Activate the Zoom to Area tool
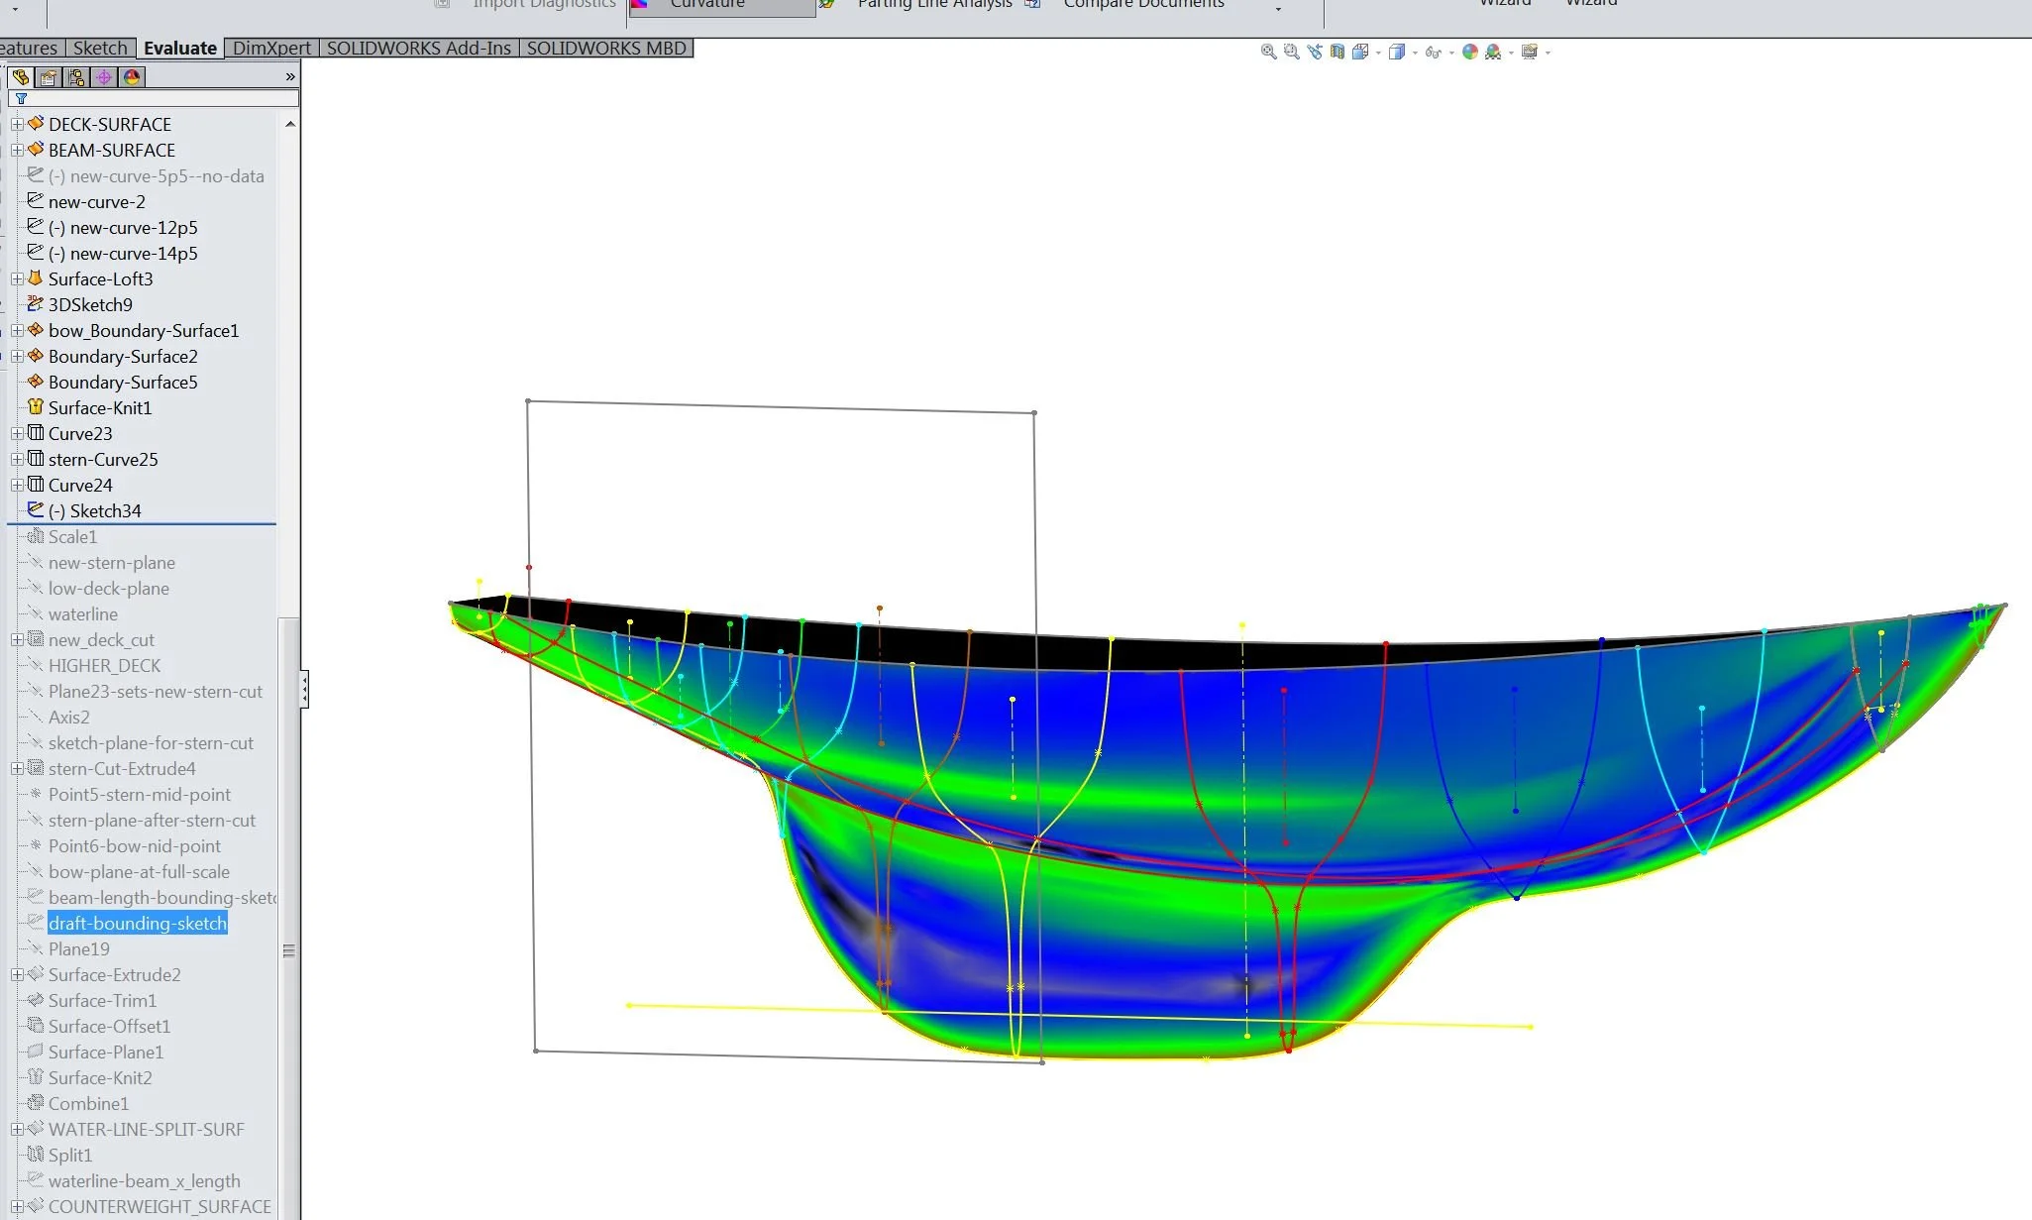The width and height of the screenshot is (2032, 1220). [x=1291, y=51]
